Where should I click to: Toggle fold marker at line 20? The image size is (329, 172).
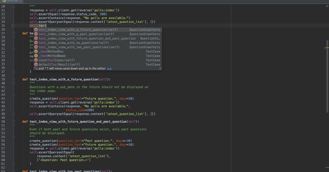click(13, 6)
